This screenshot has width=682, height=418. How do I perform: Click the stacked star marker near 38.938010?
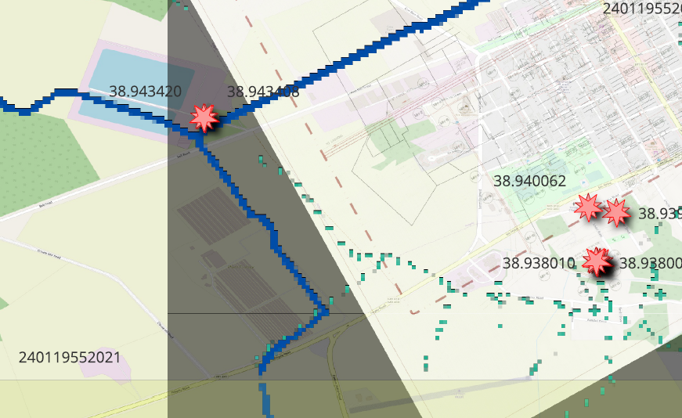coord(597,261)
